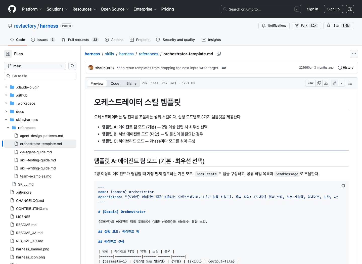362x264 pixels.
Task: Open Security and quality shield tab
Action: click(175, 40)
